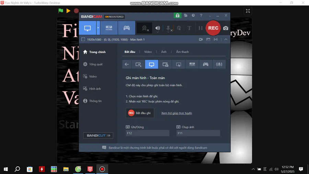This screenshot has height=174, width=309.
Task: Select HDMI device mode icon in mode row
Action: pyautogui.click(x=192, y=64)
